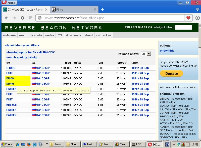201x148 pixels.
Task: Expand quick launch chevron on taskbar
Action: 46,143
